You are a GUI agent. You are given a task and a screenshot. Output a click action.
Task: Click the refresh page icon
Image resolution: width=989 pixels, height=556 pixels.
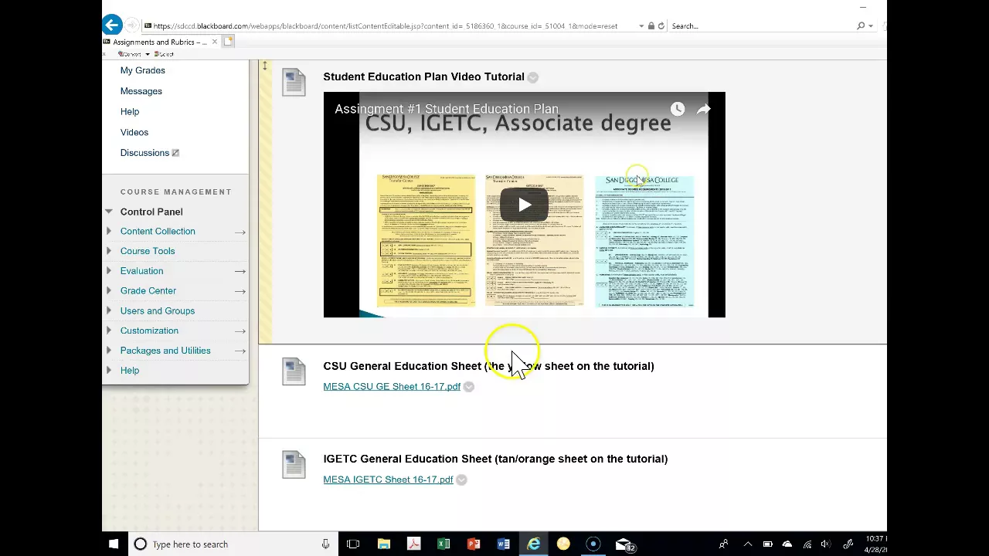(x=661, y=26)
